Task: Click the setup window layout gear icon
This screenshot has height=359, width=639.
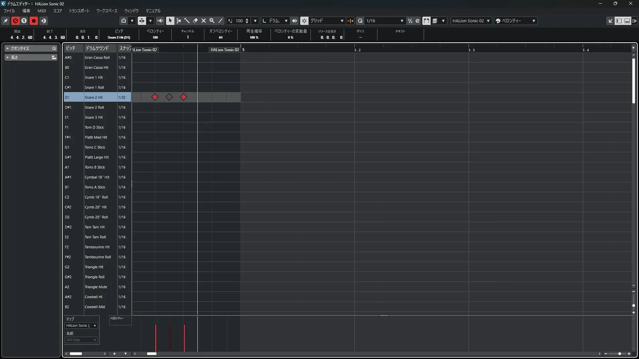Action: click(x=635, y=21)
